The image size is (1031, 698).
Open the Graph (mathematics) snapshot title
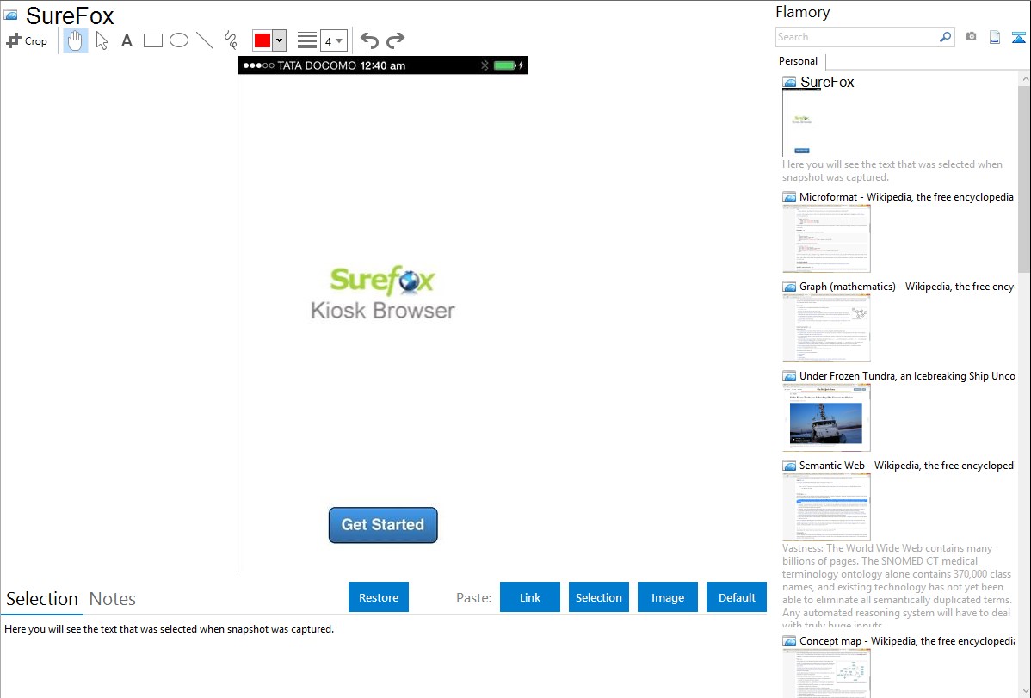(x=906, y=287)
